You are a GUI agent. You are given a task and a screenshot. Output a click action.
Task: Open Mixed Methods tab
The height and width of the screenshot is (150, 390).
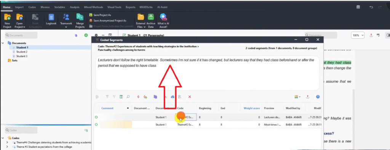94,7
